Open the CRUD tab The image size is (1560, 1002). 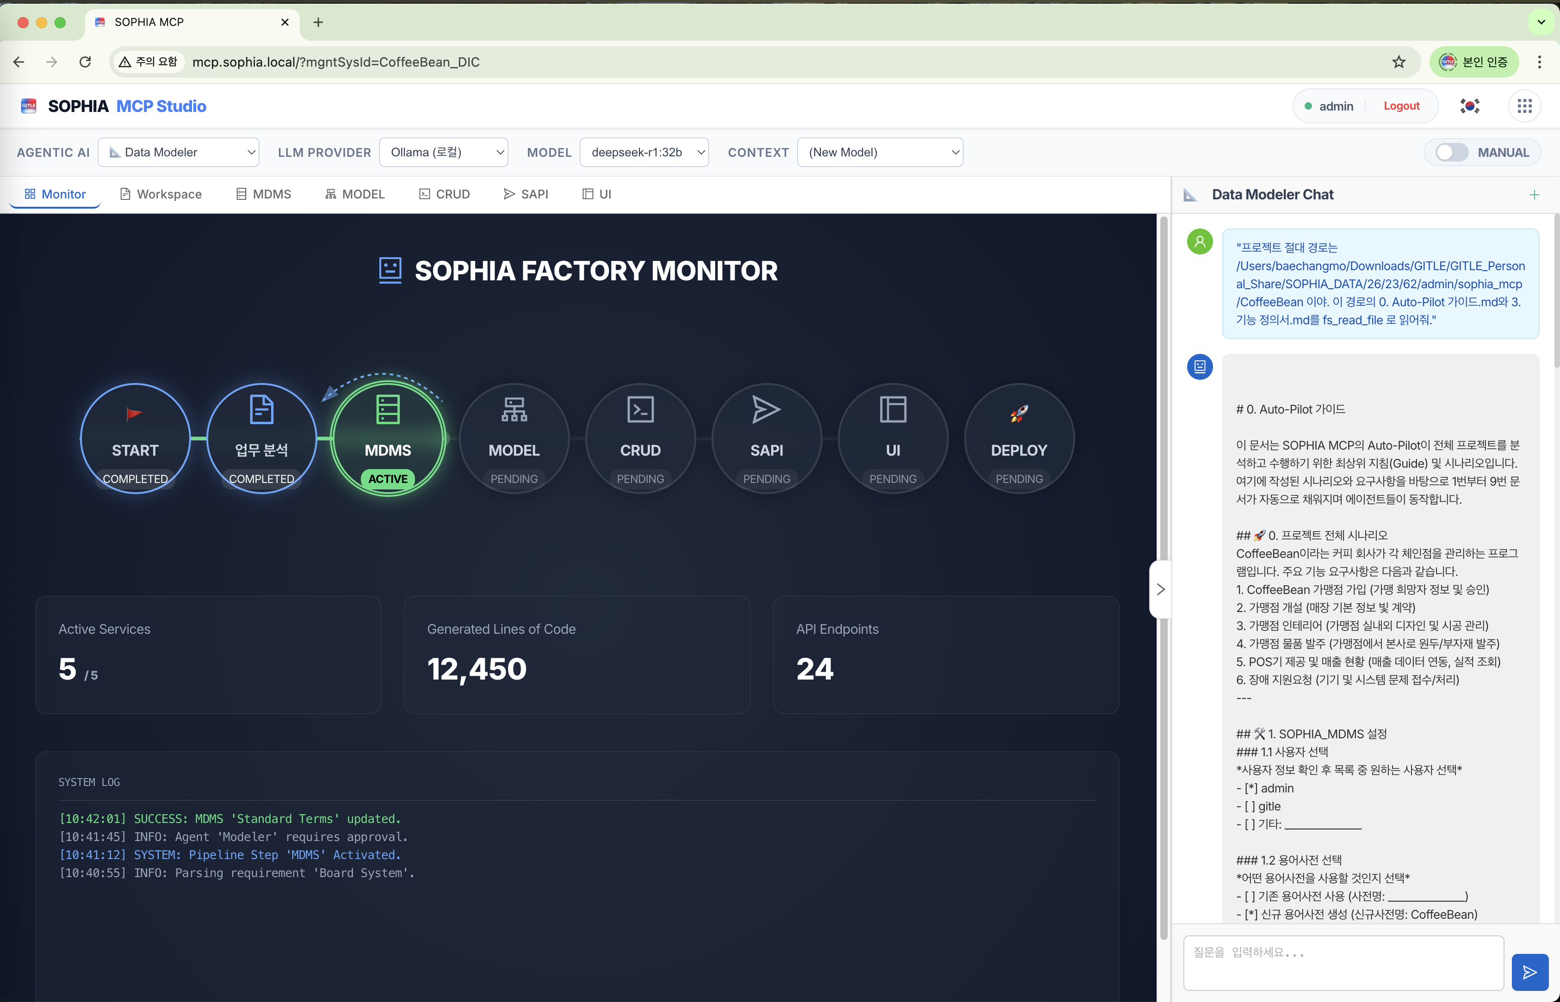tap(444, 194)
